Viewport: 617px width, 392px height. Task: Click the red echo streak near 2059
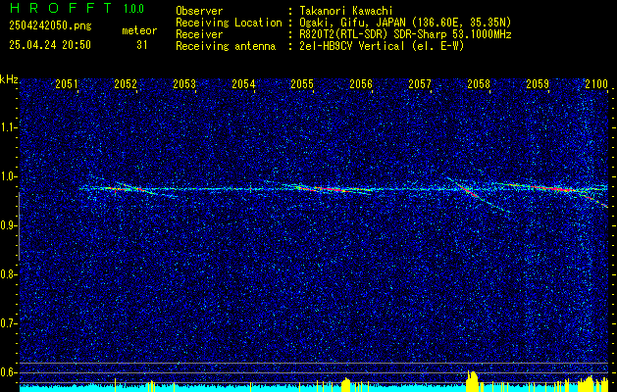(551, 188)
